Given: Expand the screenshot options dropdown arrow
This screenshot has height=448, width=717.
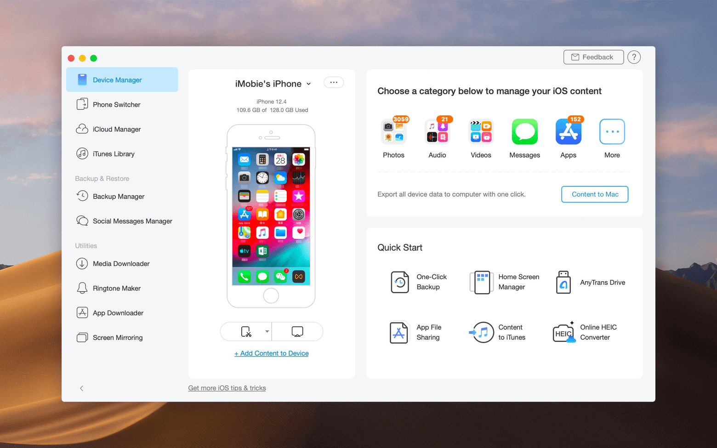Looking at the screenshot, I should [x=267, y=331].
